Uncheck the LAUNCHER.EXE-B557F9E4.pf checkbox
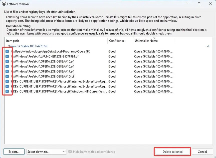 pos(7,56)
